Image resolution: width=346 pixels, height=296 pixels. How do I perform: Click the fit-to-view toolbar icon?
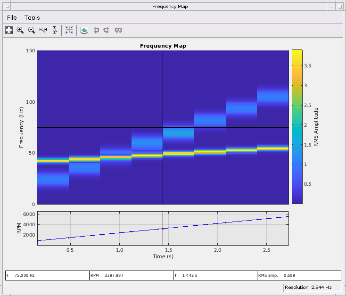[9, 30]
